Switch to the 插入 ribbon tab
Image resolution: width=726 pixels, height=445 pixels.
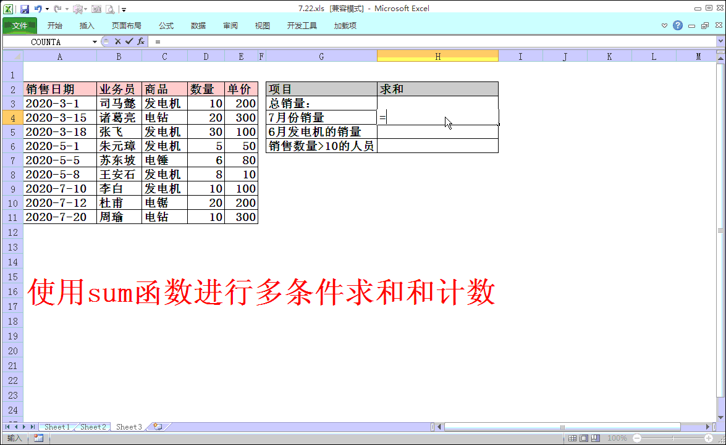(87, 25)
